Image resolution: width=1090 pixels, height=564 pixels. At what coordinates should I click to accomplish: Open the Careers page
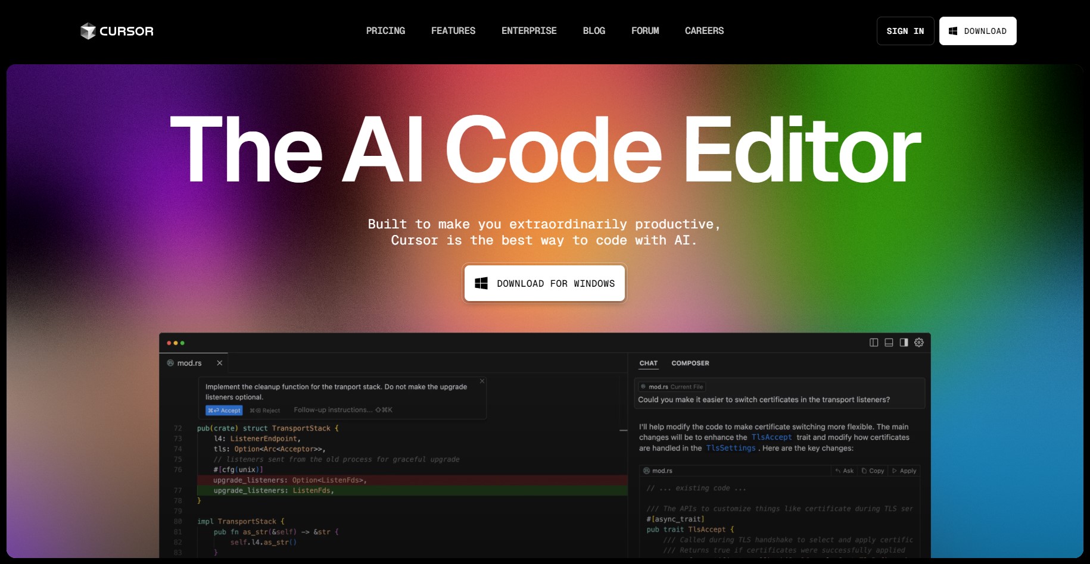[704, 31]
